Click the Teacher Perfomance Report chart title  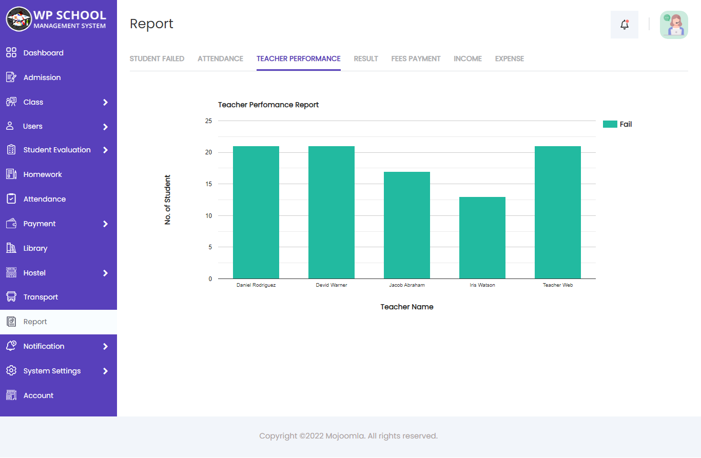pos(268,105)
